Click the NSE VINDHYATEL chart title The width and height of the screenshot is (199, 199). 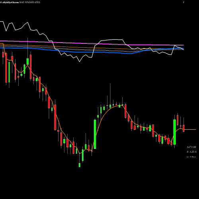point(30,2)
